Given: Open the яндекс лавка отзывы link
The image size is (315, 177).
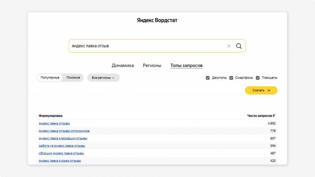Looking at the screenshot, I should (x=54, y=123).
